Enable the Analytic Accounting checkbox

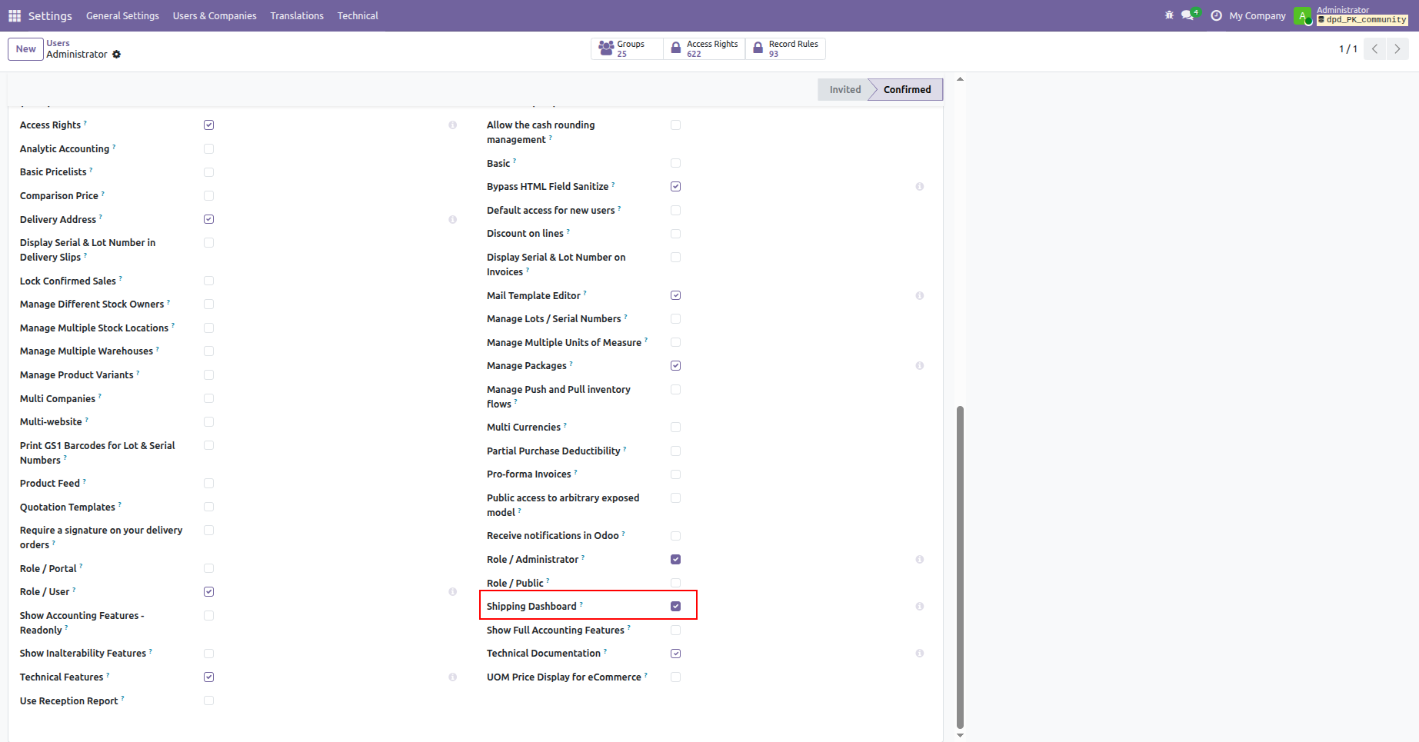[x=208, y=149]
